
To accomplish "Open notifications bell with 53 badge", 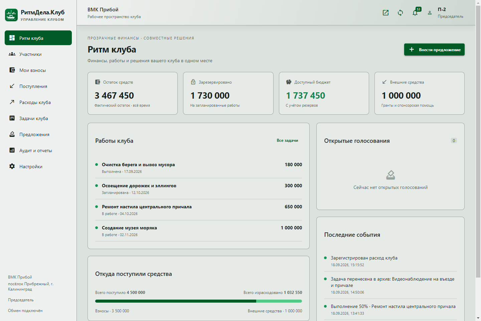I will 415,12.
